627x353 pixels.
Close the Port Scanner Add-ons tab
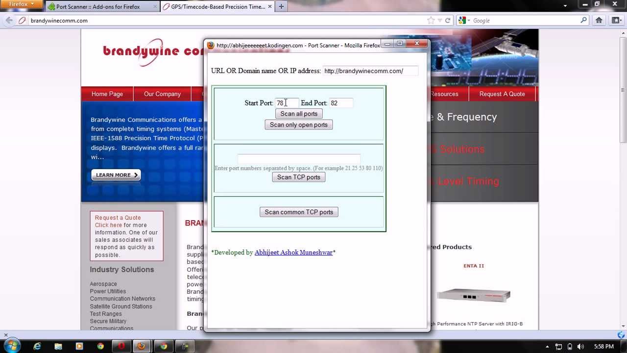tap(155, 7)
